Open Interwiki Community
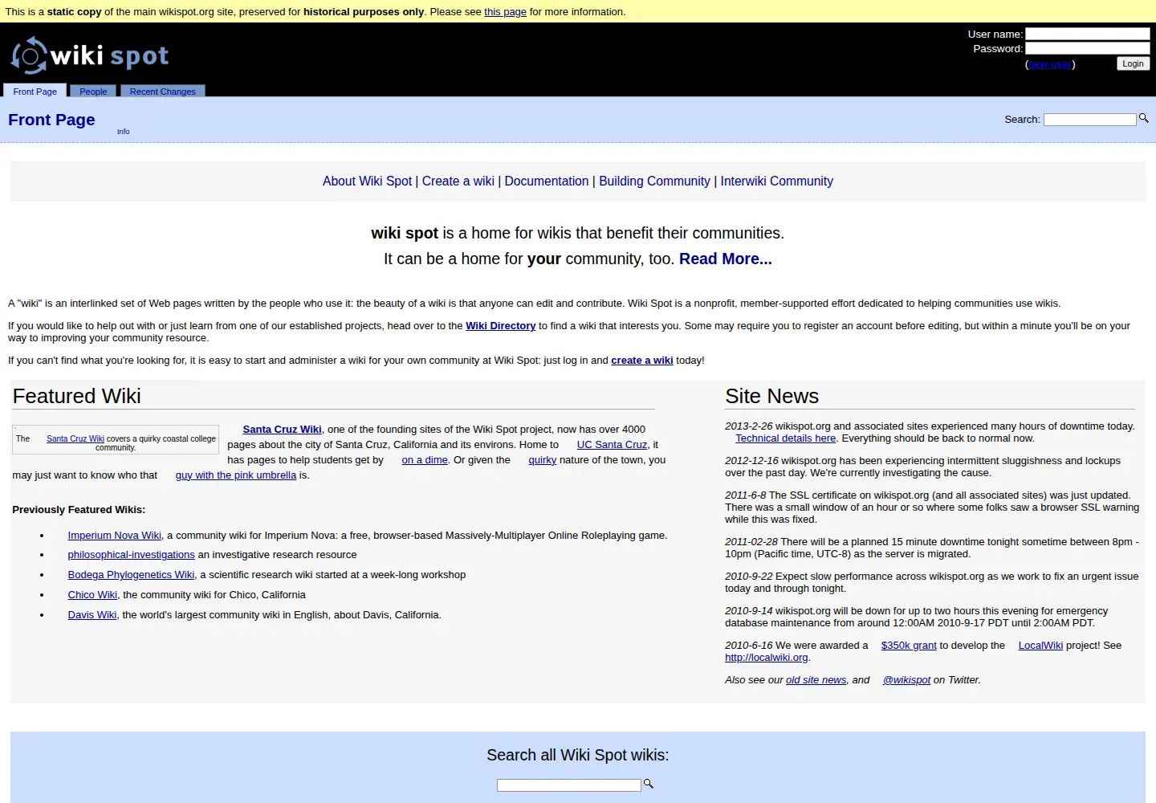Image resolution: width=1156 pixels, height=803 pixels. 777,181
